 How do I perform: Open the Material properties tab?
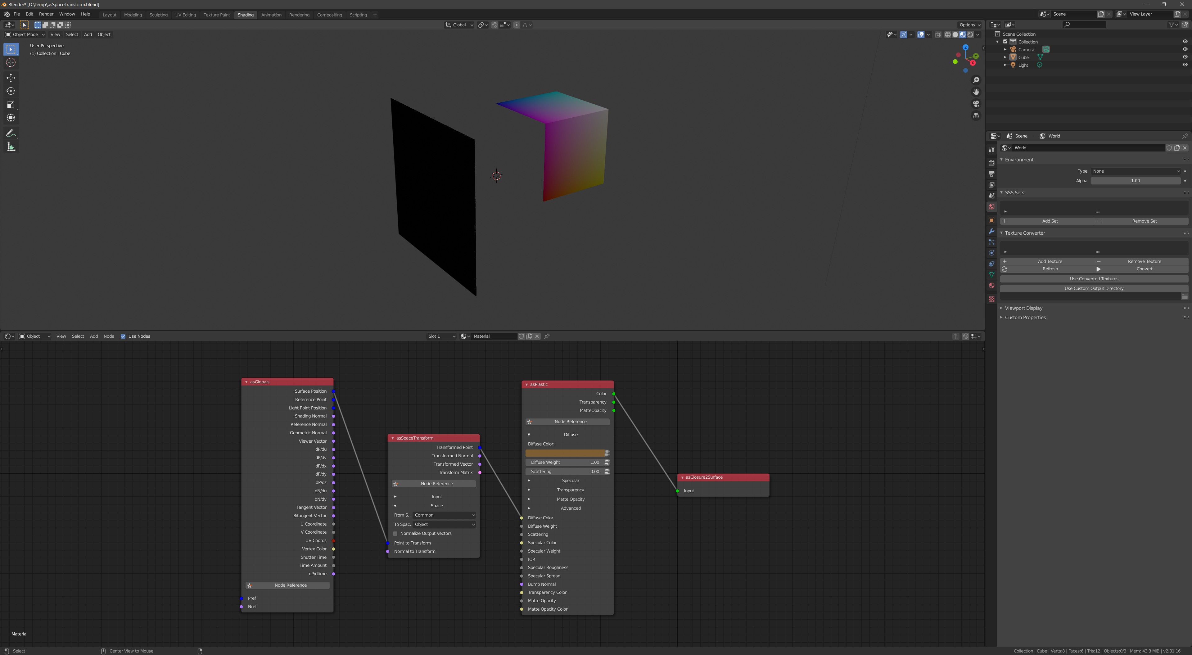tap(992, 286)
